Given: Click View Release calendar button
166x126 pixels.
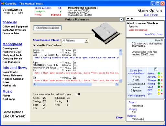Looking at the screenshot, I should (47, 28).
